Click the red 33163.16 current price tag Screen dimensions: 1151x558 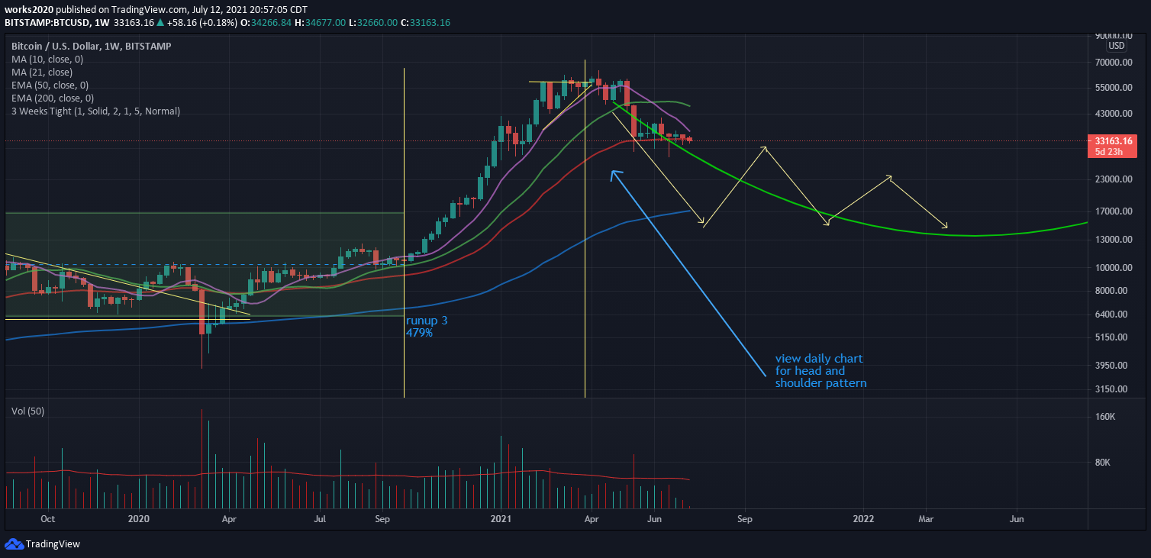[1114, 141]
